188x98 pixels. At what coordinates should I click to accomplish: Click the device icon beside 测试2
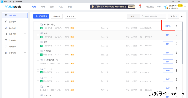pos(42,33)
